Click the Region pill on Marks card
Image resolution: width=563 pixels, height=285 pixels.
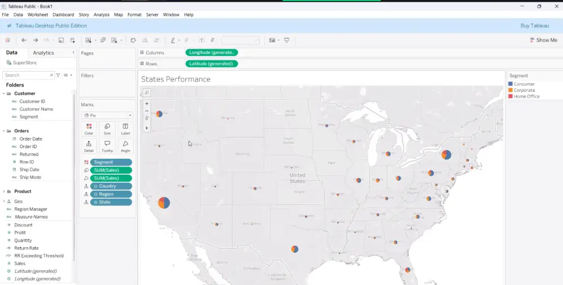[111, 194]
